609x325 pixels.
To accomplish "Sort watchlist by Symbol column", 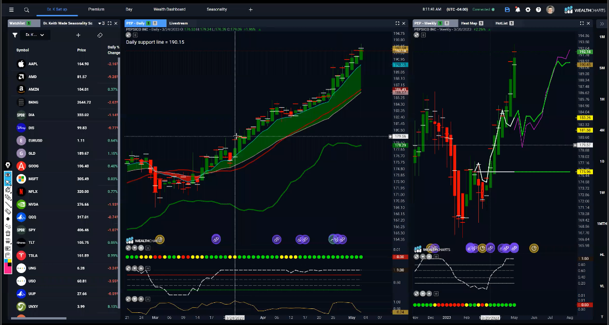I will coord(23,50).
